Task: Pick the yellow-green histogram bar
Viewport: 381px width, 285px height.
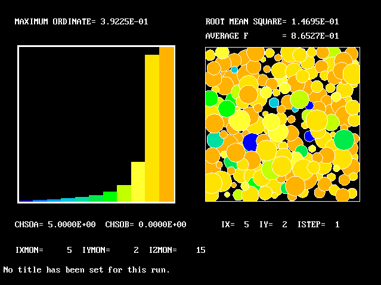Action: click(124, 193)
